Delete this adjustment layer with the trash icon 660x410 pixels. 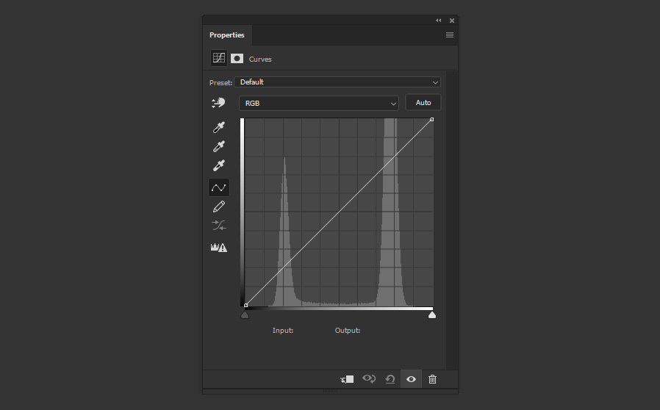tap(432, 379)
